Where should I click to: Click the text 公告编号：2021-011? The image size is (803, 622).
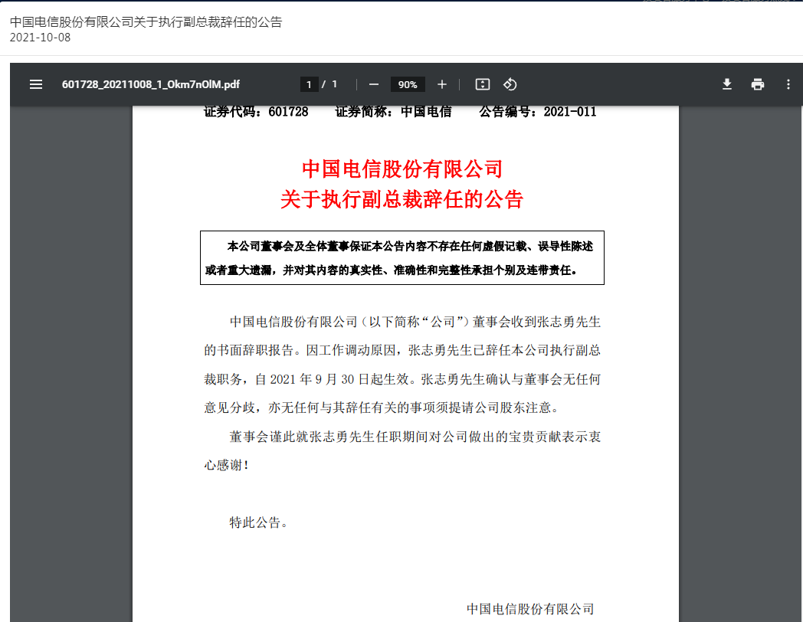coord(538,112)
